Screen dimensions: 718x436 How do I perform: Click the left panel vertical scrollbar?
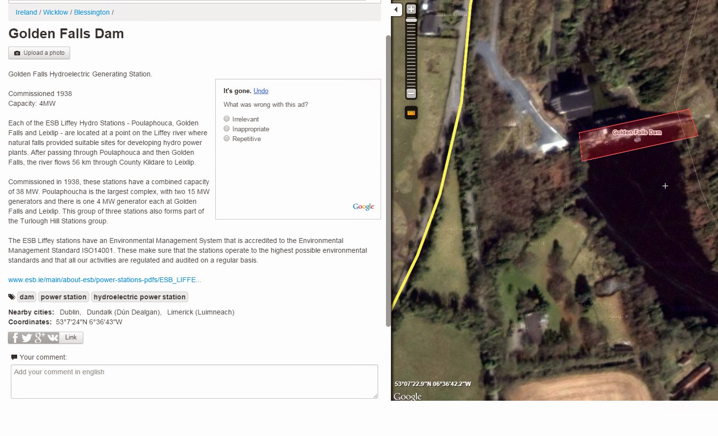[388, 181]
